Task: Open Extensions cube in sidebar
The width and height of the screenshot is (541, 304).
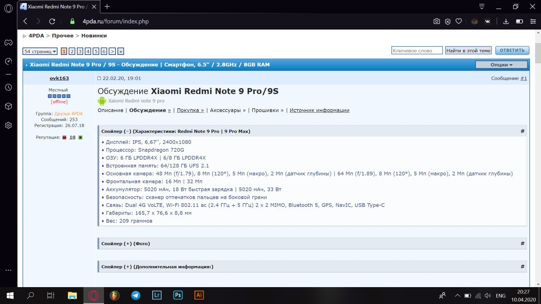Action: [x=8, y=106]
